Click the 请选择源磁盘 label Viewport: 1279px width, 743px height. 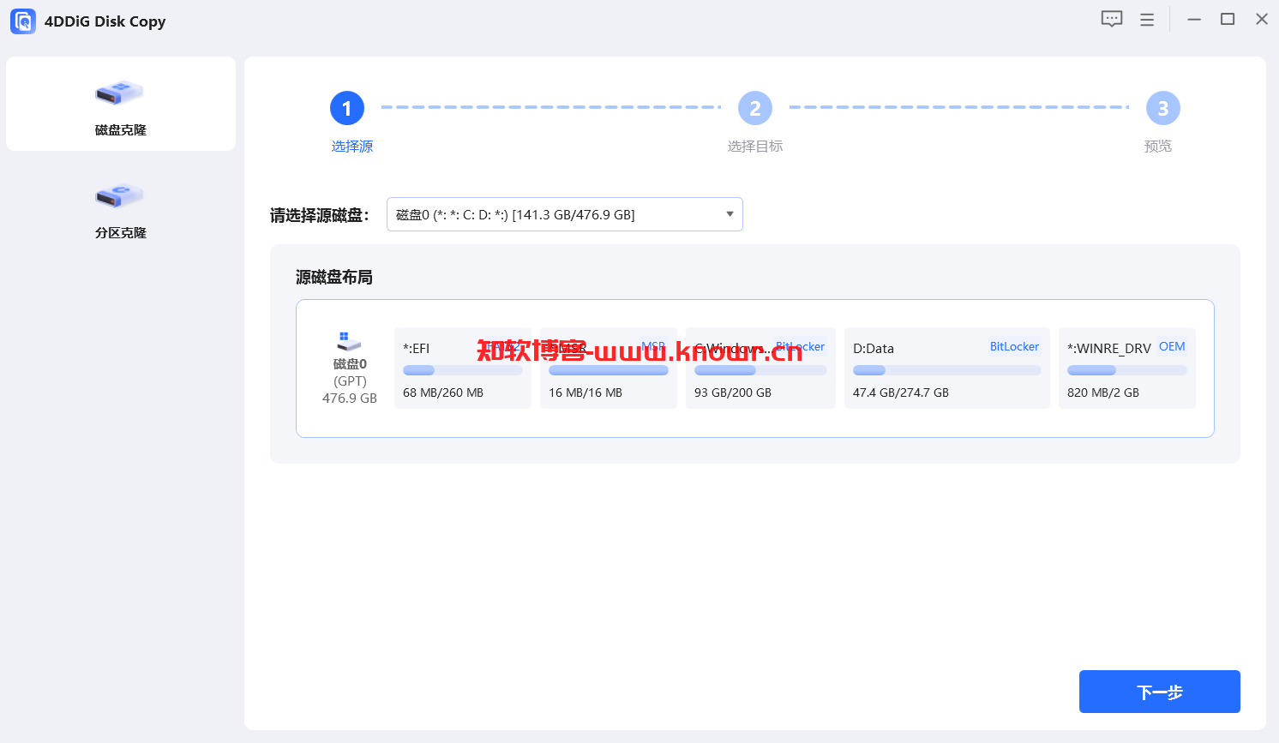coord(320,215)
